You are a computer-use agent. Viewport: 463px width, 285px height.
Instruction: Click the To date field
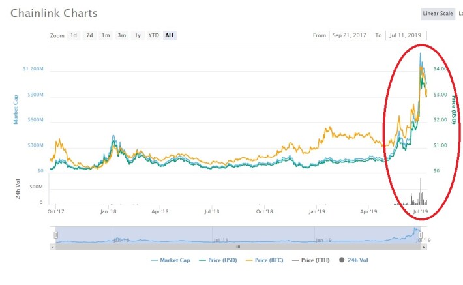tap(405, 35)
